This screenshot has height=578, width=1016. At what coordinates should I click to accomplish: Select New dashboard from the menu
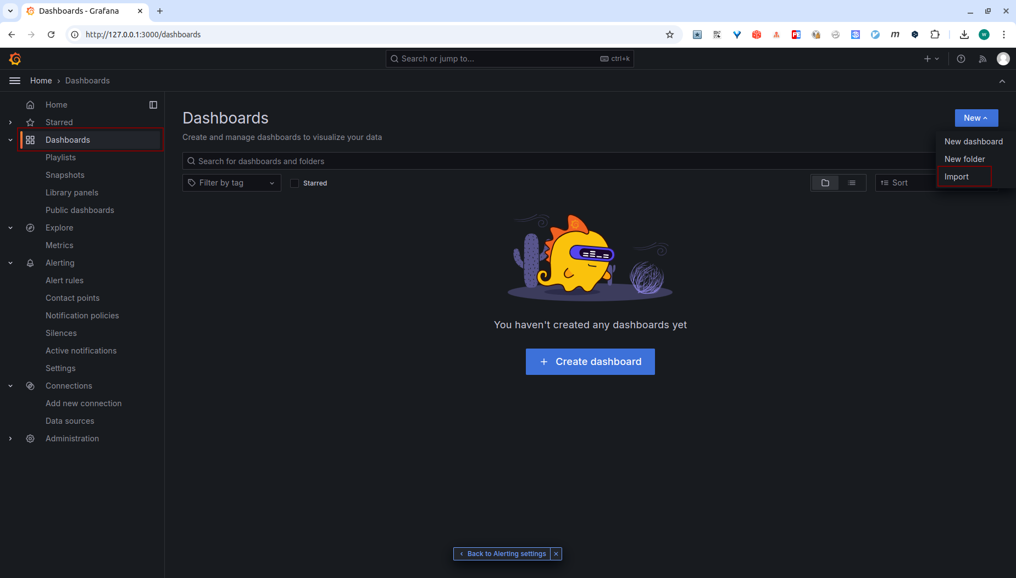pos(974,142)
